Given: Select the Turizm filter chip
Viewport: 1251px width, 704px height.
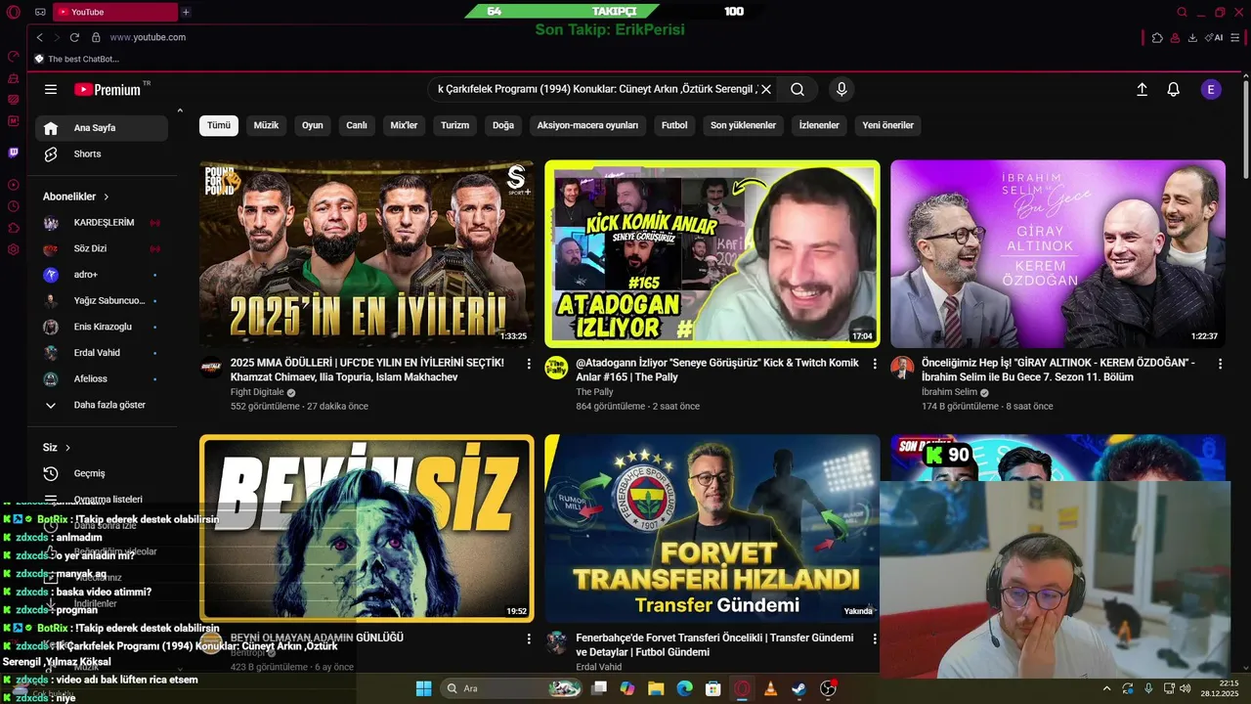Looking at the screenshot, I should [x=454, y=125].
